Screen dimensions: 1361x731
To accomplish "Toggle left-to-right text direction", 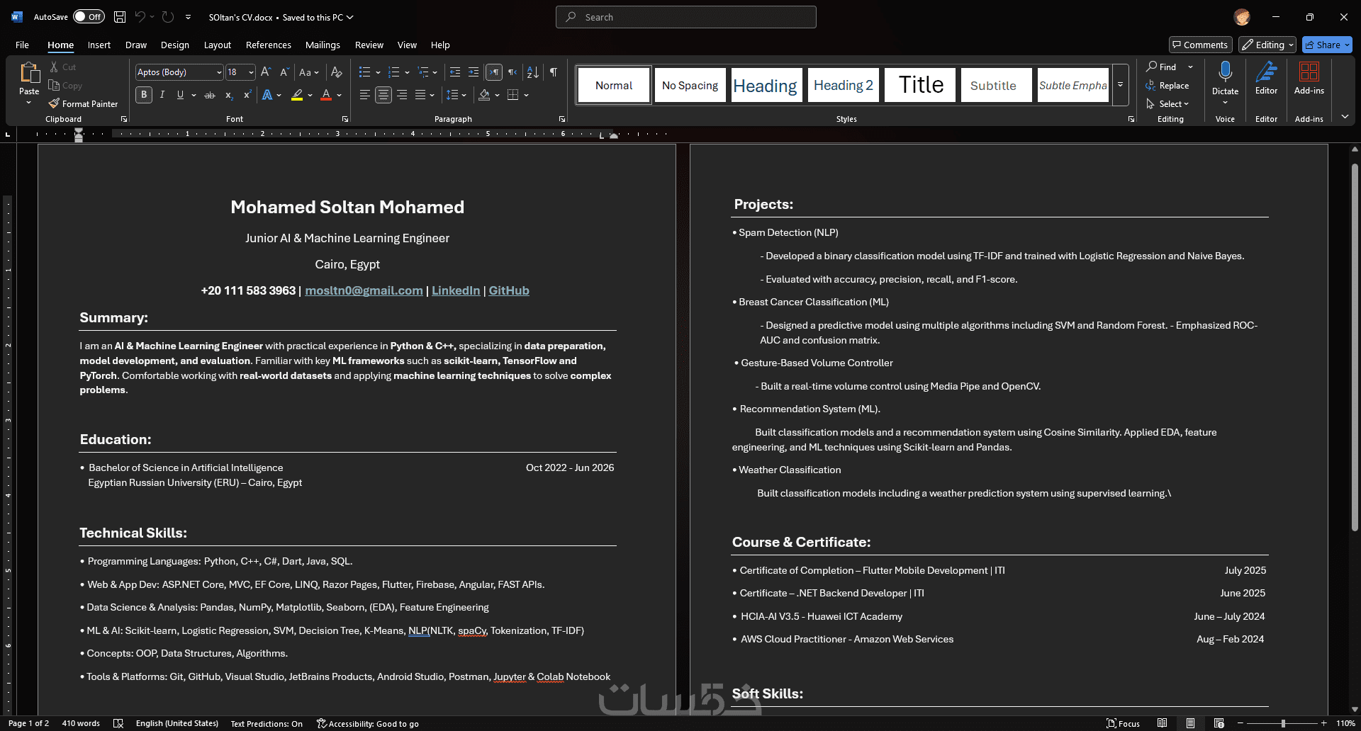I will 494,72.
